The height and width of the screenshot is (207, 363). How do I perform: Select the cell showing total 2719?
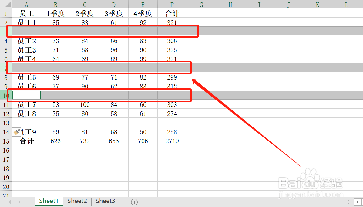pos(172,141)
